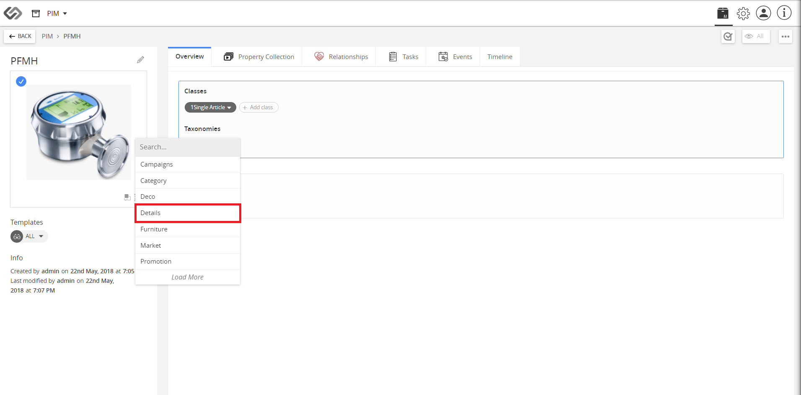This screenshot has height=395, width=801.
Task: Expand the PIM module dropdown
Action: tap(57, 13)
